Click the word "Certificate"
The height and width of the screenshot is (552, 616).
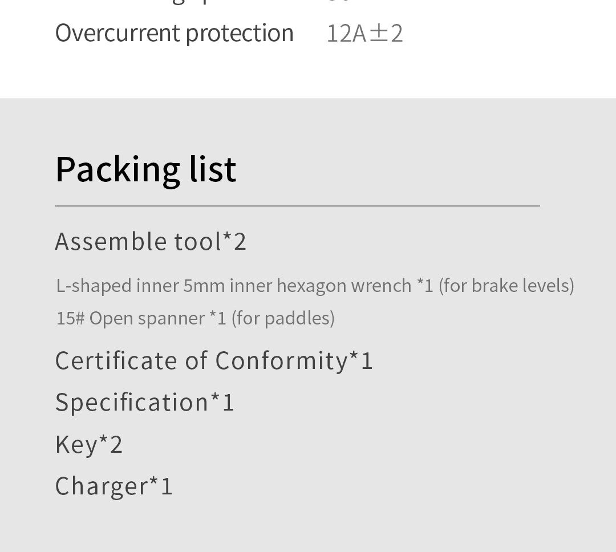tap(116, 360)
